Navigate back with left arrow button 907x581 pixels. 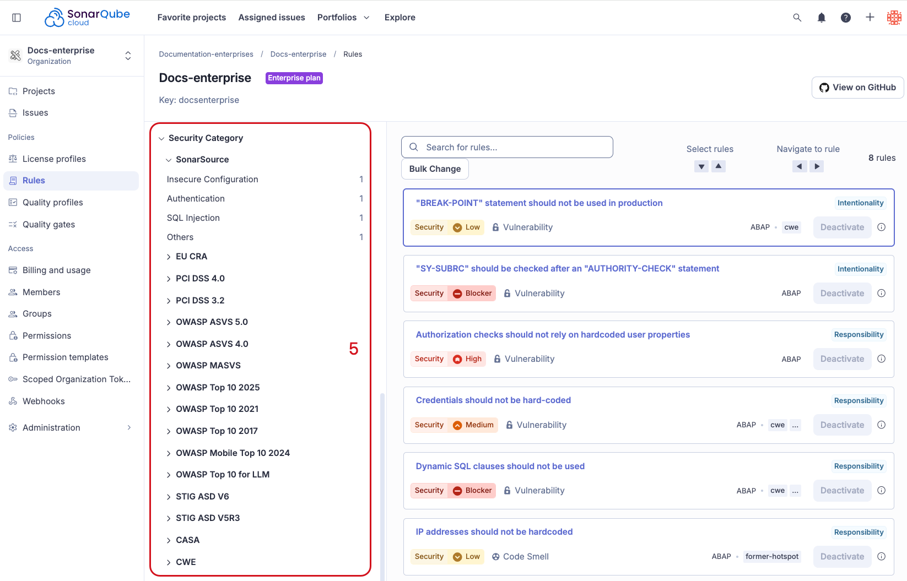pos(800,166)
